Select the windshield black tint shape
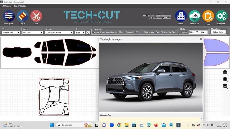 (17, 52)
